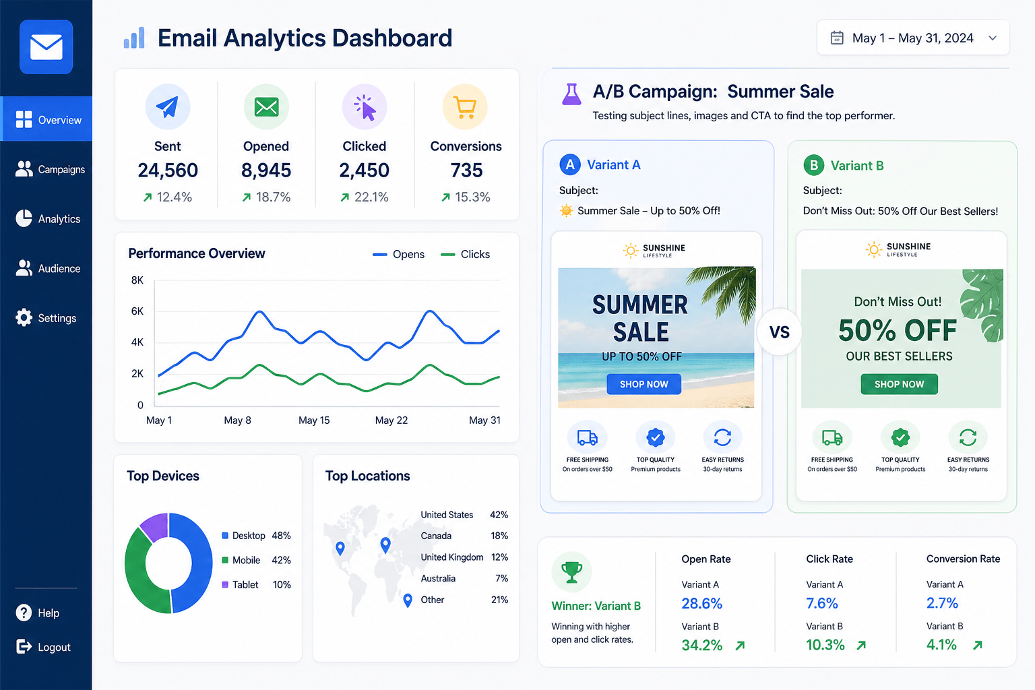1035x690 pixels.
Task: Click the winner trophy icon
Action: pyautogui.click(x=571, y=572)
